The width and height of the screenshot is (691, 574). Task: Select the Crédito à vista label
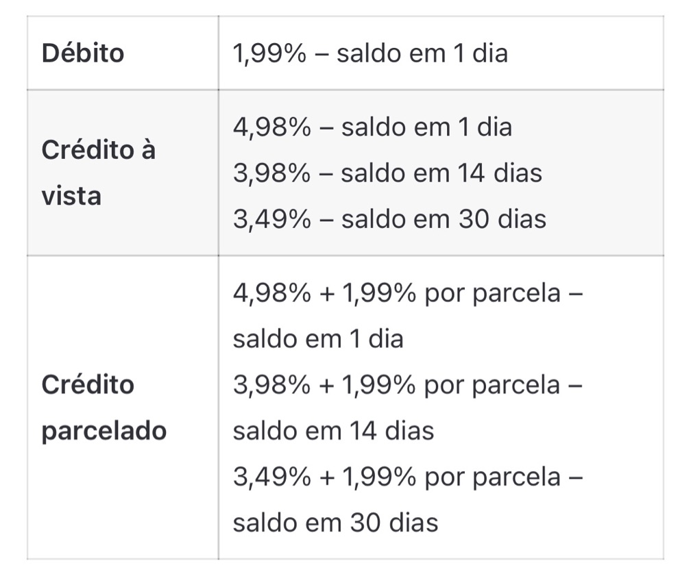pos(99,173)
